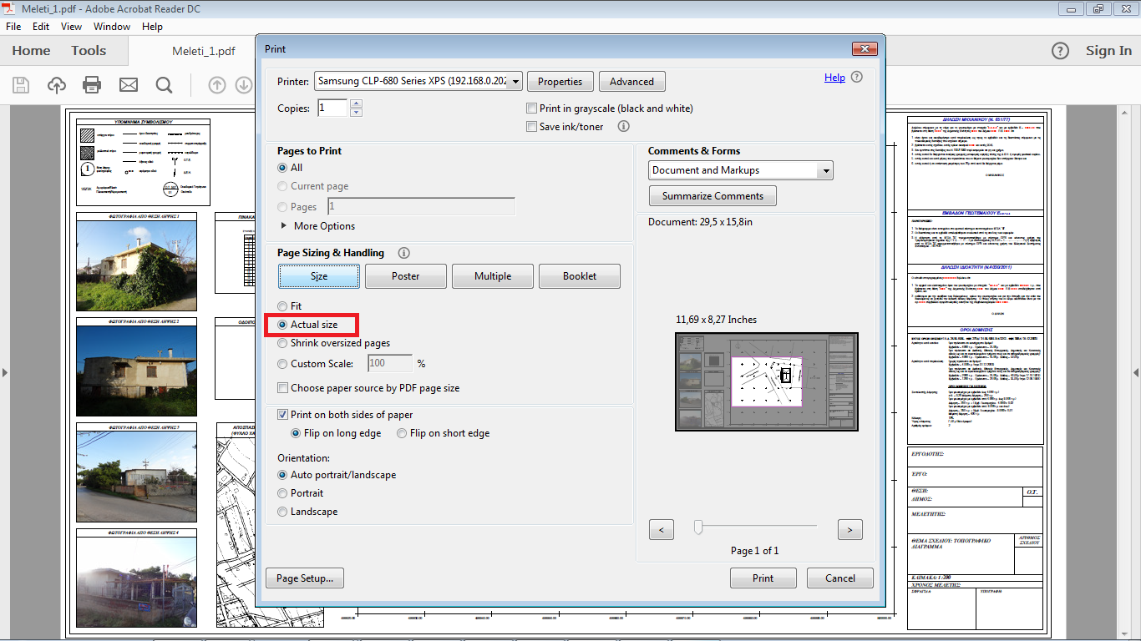The width and height of the screenshot is (1141, 641).
Task: Check Choose paper source by PDF page size
Action: click(x=283, y=388)
